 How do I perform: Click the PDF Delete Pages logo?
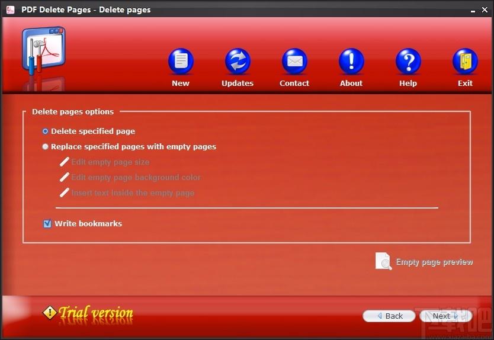43,51
